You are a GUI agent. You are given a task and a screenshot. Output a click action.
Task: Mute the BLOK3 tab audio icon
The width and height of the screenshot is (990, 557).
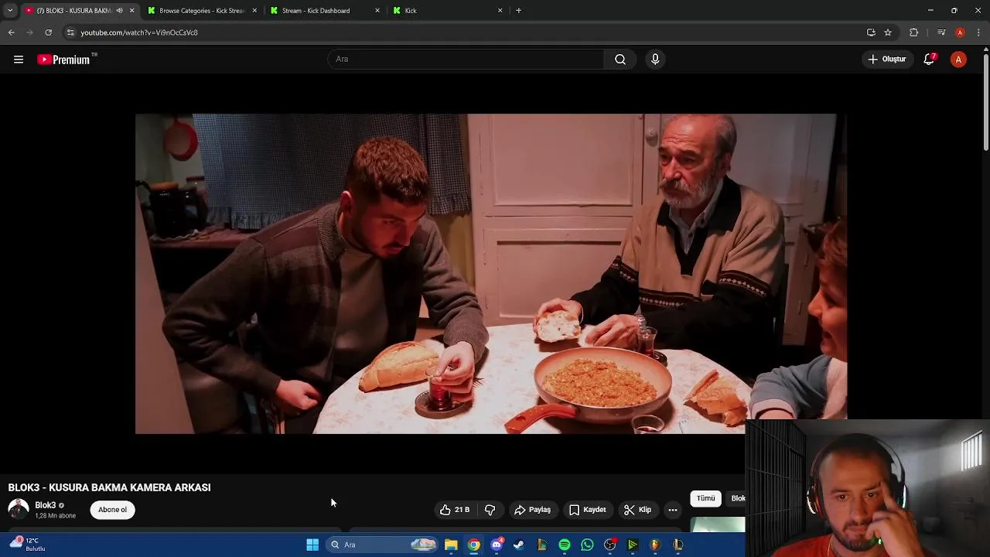119,11
